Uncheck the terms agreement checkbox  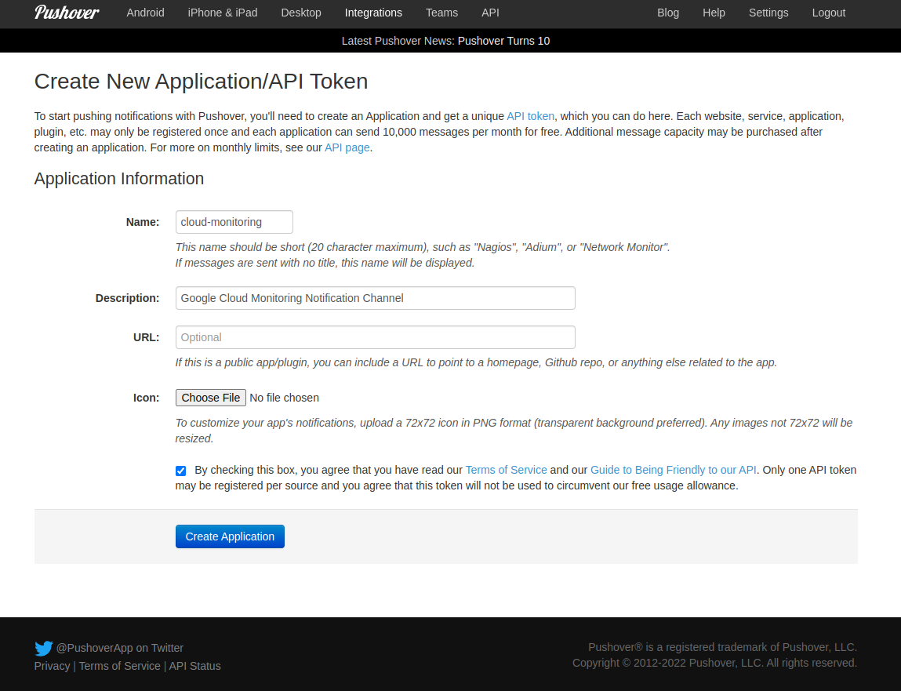click(181, 471)
